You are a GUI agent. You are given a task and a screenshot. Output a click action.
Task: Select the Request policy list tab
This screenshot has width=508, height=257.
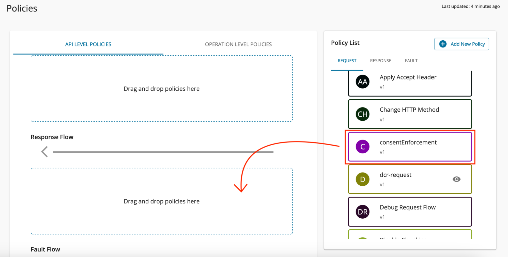pyautogui.click(x=347, y=61)
